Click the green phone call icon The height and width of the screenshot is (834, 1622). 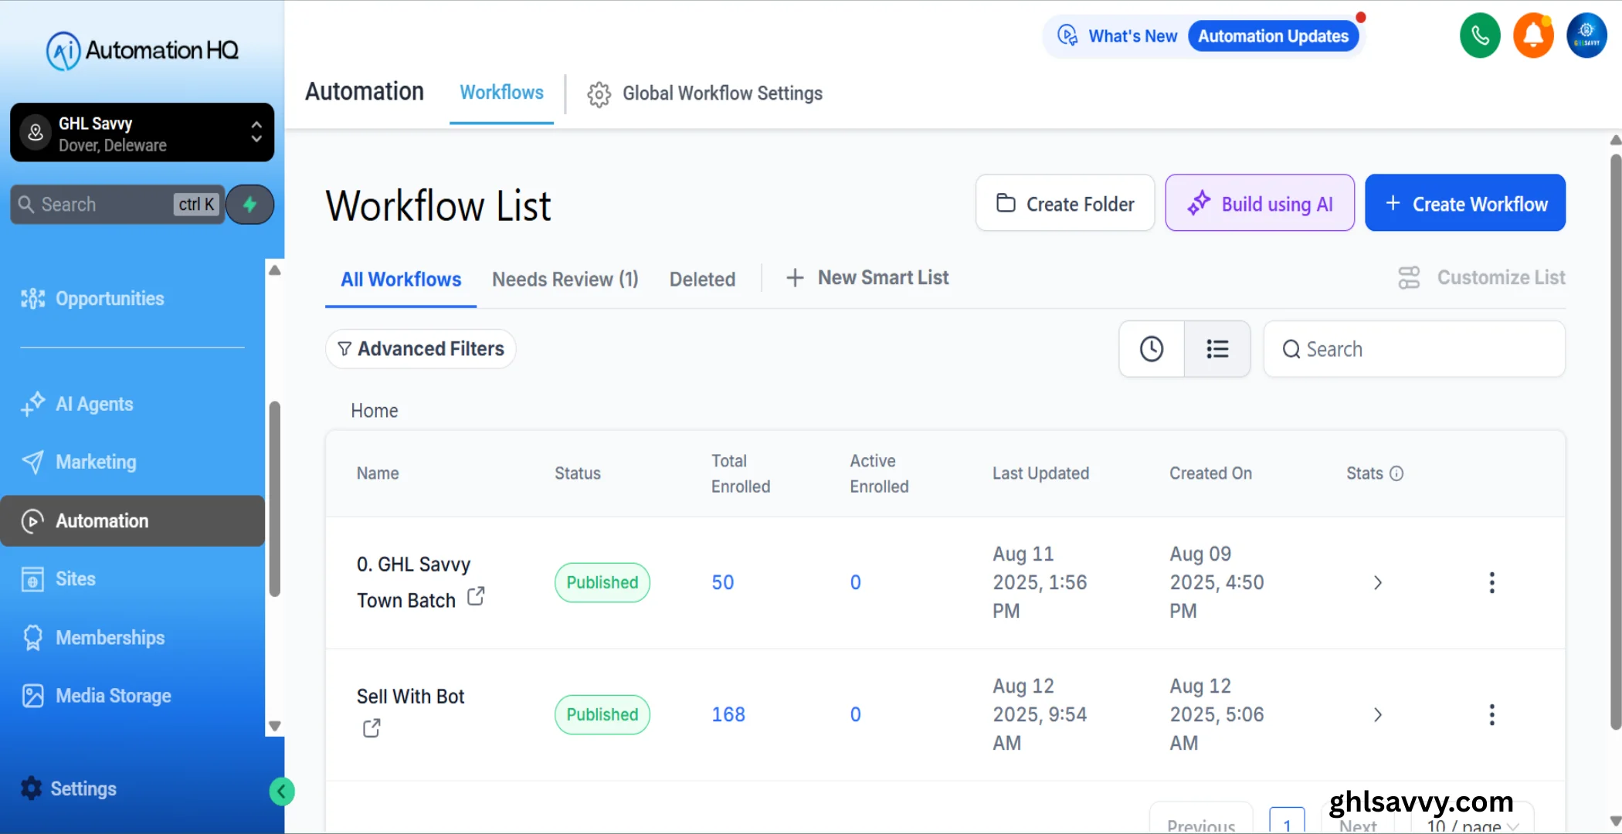tap(1479, 36)
